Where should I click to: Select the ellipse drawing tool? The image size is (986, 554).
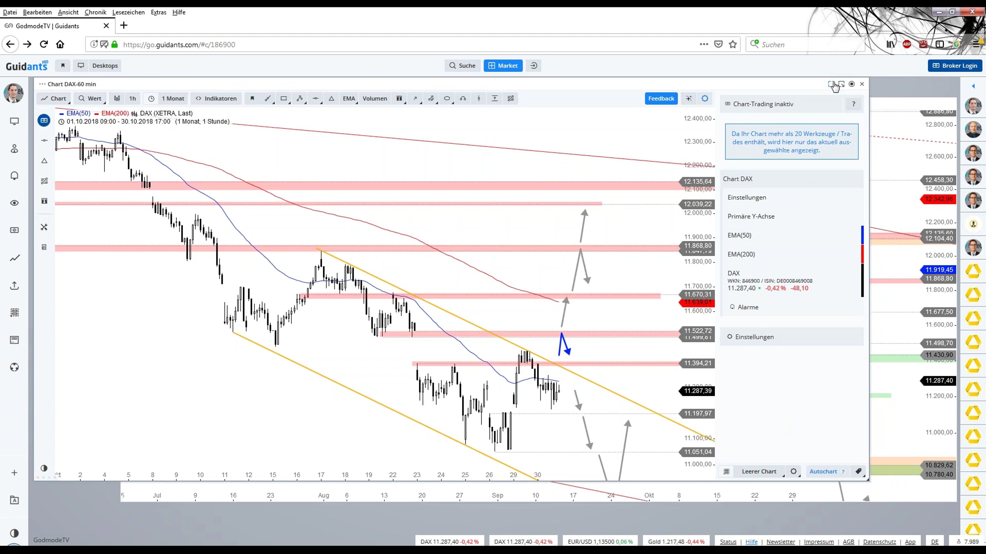(x=447, y=98)
